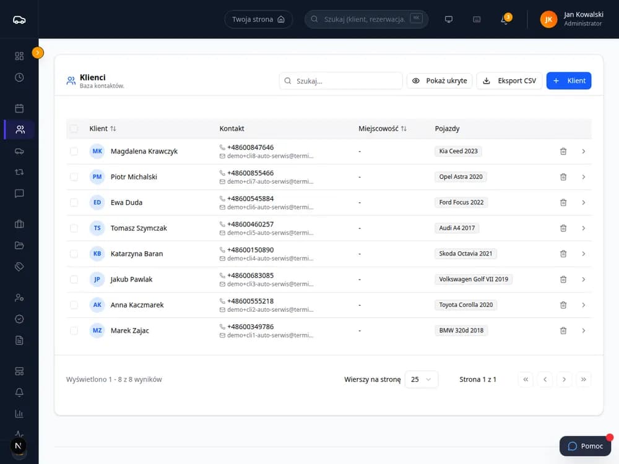Expand the sidebar with orange arrow button
Screen dimensions: 619x464
[x=38, y=53]
